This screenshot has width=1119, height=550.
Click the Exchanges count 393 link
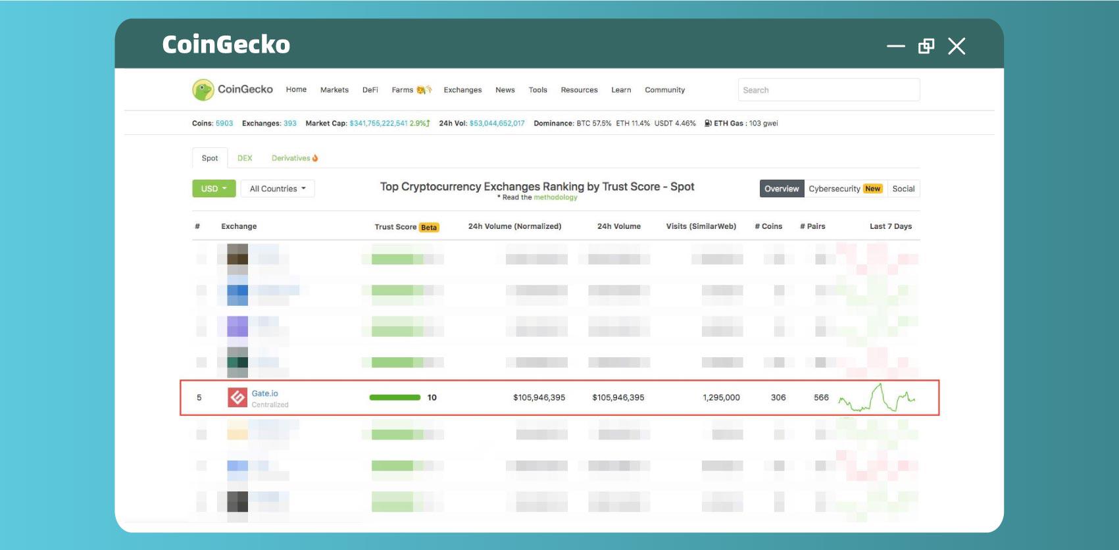click(x=290, y=123)
